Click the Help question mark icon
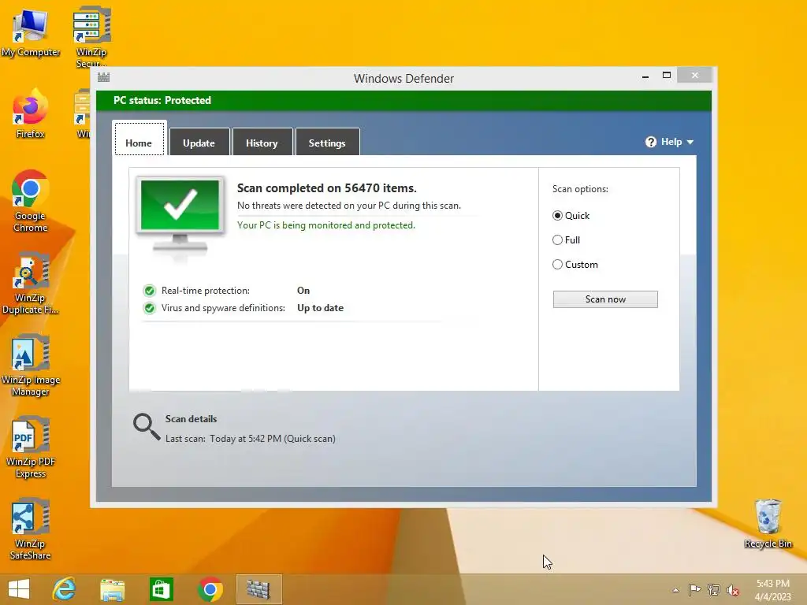Viewport: 807px width, 605px height. pyautogui.click(x=650, y=142)
